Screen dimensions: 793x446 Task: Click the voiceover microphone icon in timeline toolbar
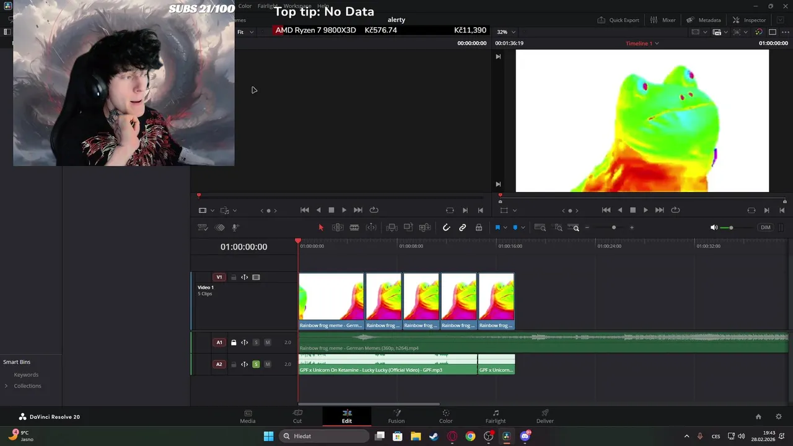click(x=235, y=228)
